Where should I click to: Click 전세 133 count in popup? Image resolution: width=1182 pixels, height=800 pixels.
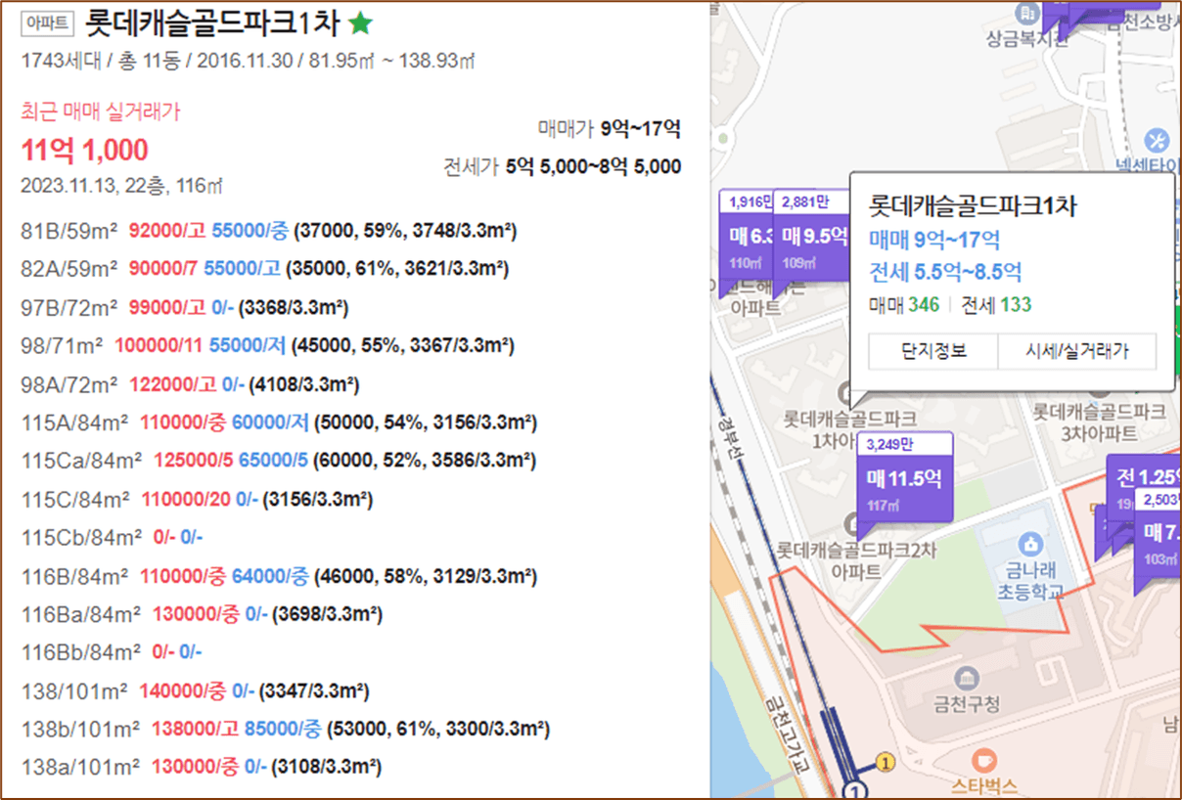click(x=996, y=304)
